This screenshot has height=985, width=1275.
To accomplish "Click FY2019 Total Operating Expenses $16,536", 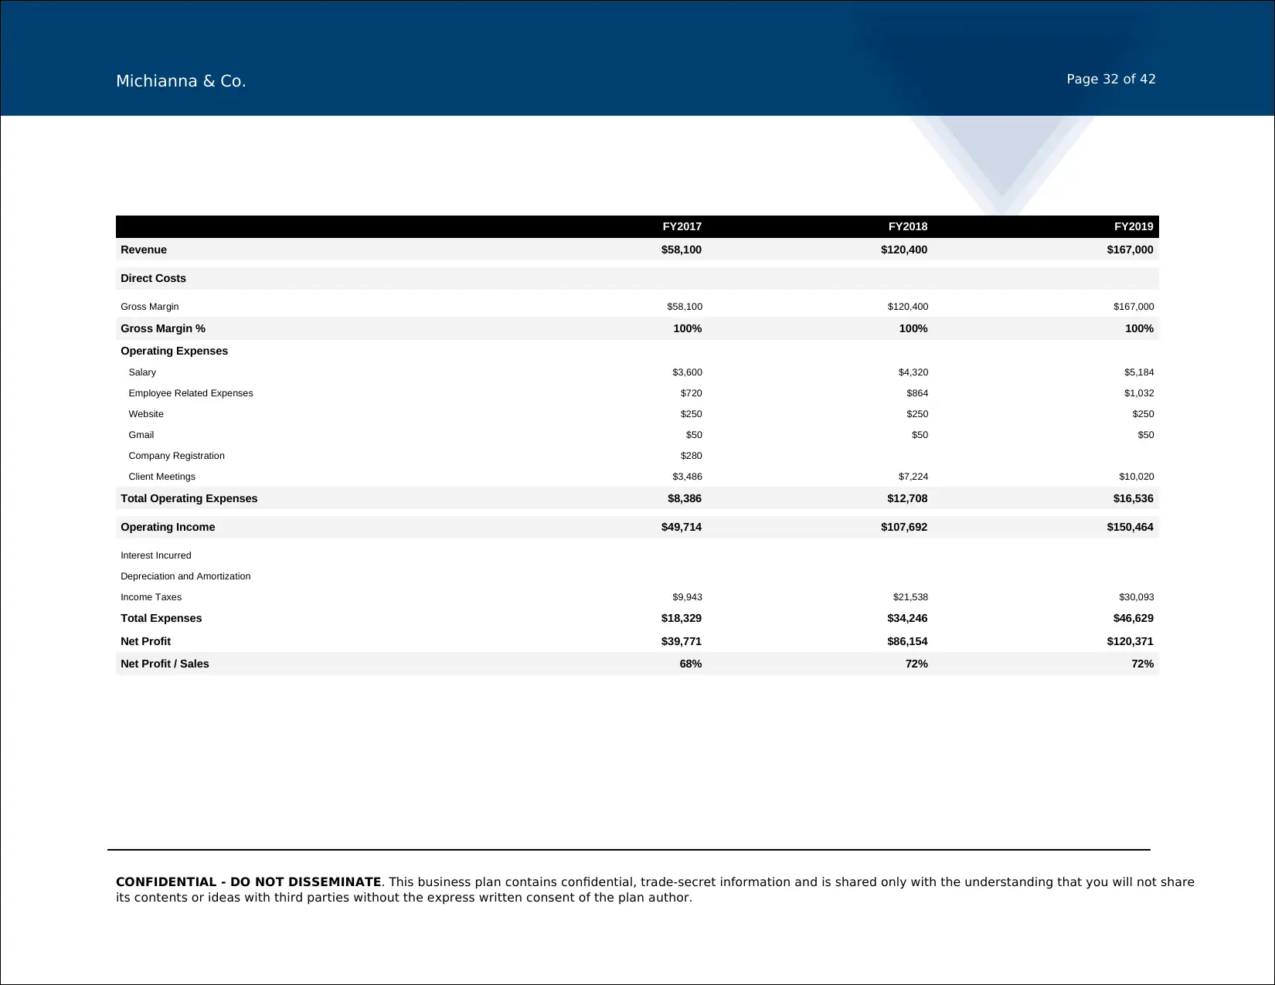I will (1134, 498).
